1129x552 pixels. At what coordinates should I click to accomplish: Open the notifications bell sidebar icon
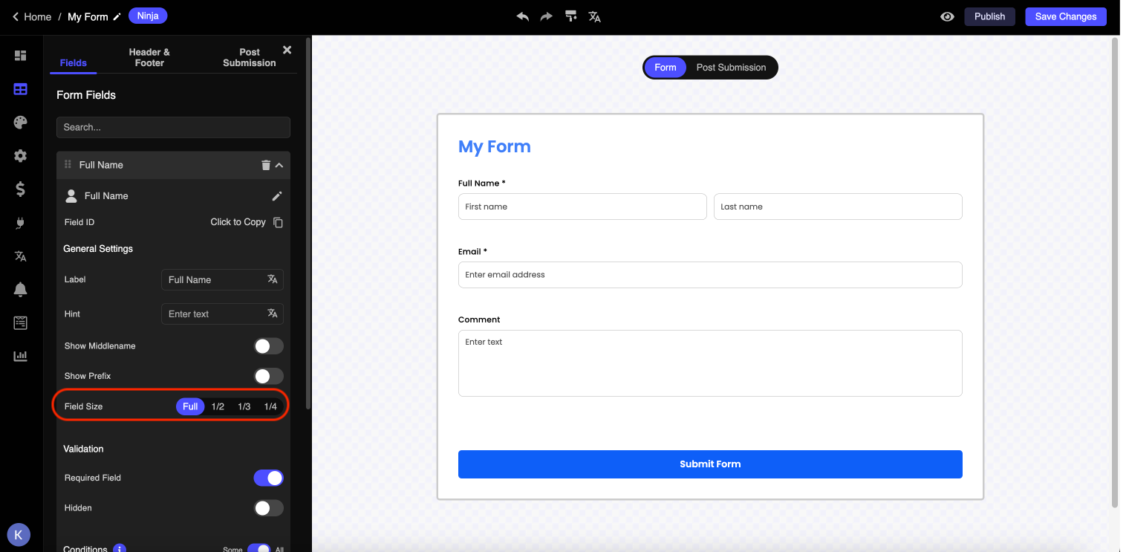pos(20,290)
